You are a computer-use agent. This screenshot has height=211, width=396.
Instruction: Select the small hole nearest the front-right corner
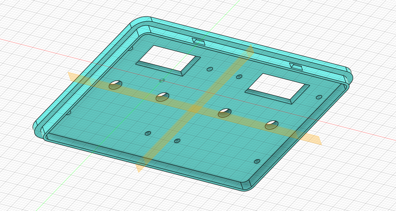point(257,161)
